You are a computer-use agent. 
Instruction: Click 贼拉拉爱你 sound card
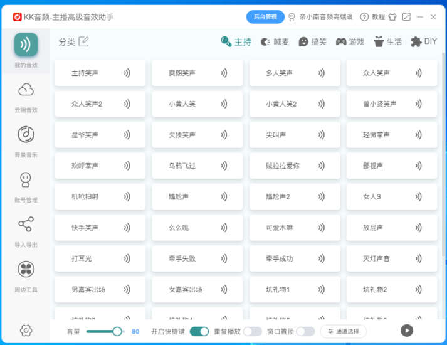(x=295, y=166)
